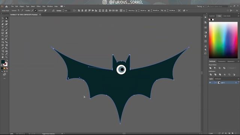Enable Draw Behind mode
Viewport: 240px width, 135px height.
tap(4, 71)
